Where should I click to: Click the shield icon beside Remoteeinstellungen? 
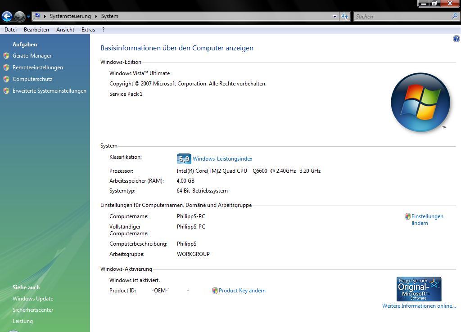pyautogui.click(x=6, y=67)
